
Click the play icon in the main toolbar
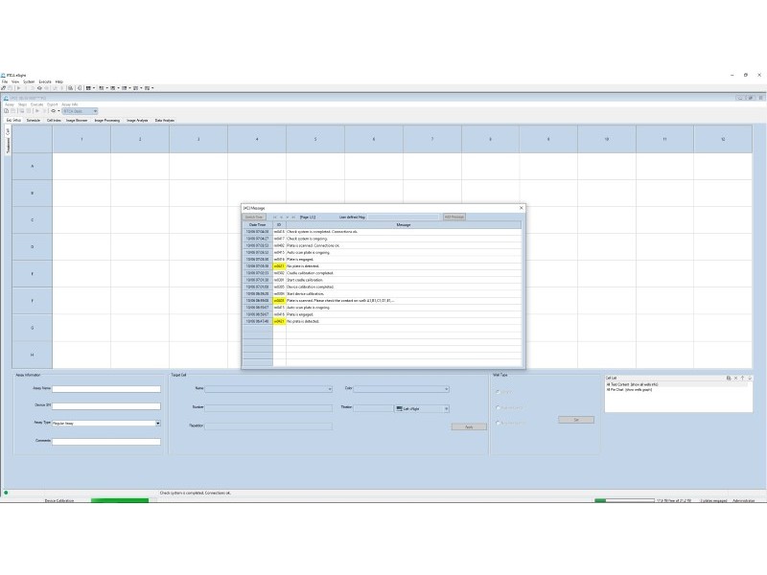pyautogui.click(x=18, y=88)
